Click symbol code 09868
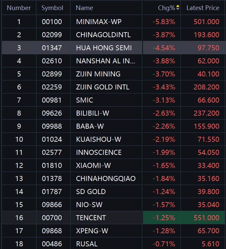 tap(52, 231)
